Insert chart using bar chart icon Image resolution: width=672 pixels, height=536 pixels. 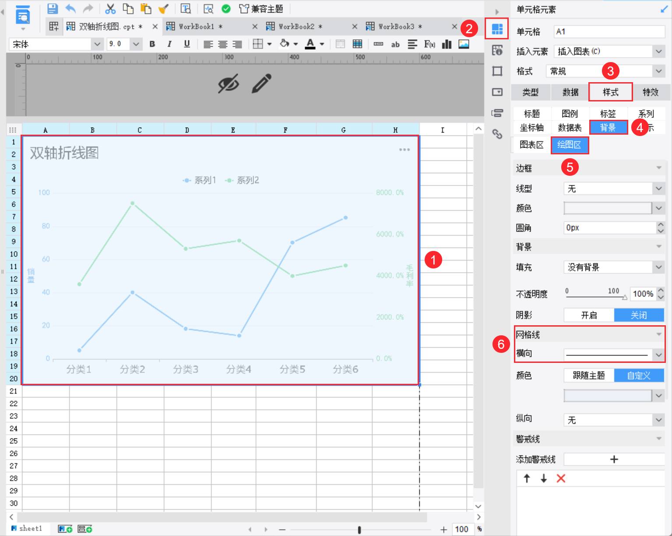[447, 44]
